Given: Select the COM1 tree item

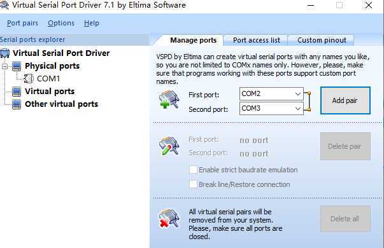Looking at the screenshot, I should click(48, 78).
